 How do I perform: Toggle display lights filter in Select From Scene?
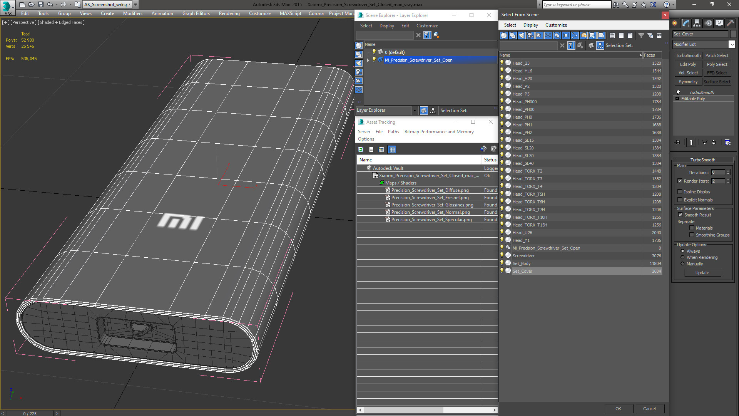522,35
